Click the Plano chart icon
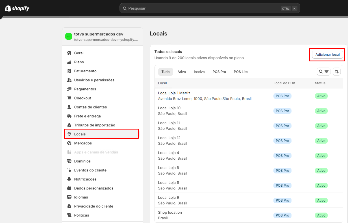348x223 pixels. [x=69, y=62]
